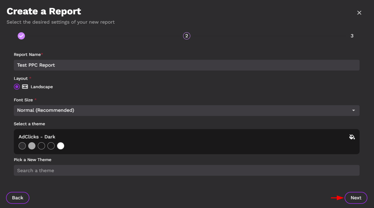The height and width of the screenshot is (208, 374).
Task: Click the Next button
Action: 356,198
